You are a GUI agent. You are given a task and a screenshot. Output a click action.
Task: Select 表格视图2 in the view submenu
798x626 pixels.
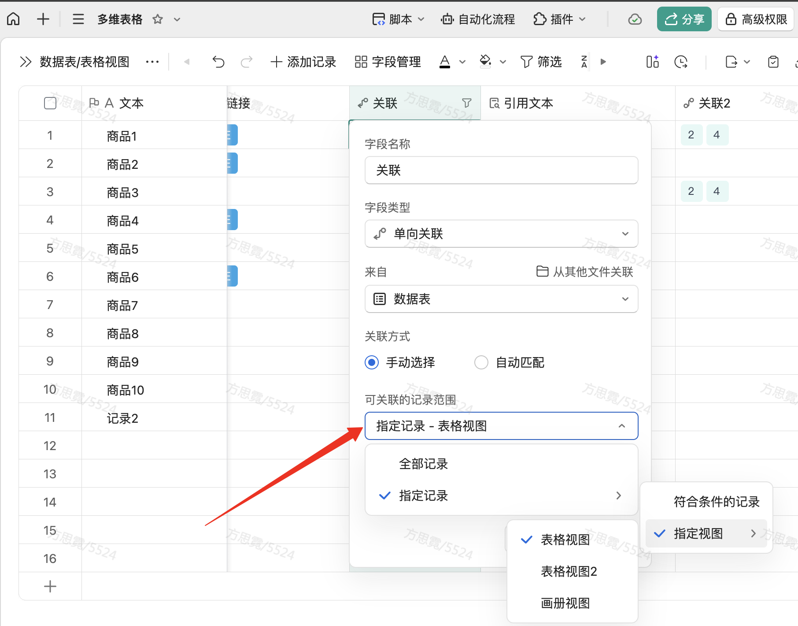tap(569, 571)
